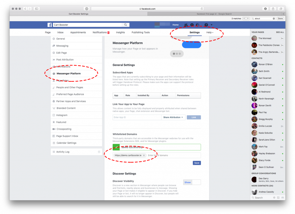Click the Safari address bar showing facebook.com
Screen dimensions: 295x214
pos(147,9)
